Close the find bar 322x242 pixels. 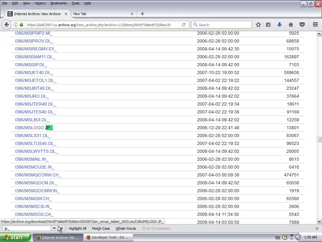point(317,228)
